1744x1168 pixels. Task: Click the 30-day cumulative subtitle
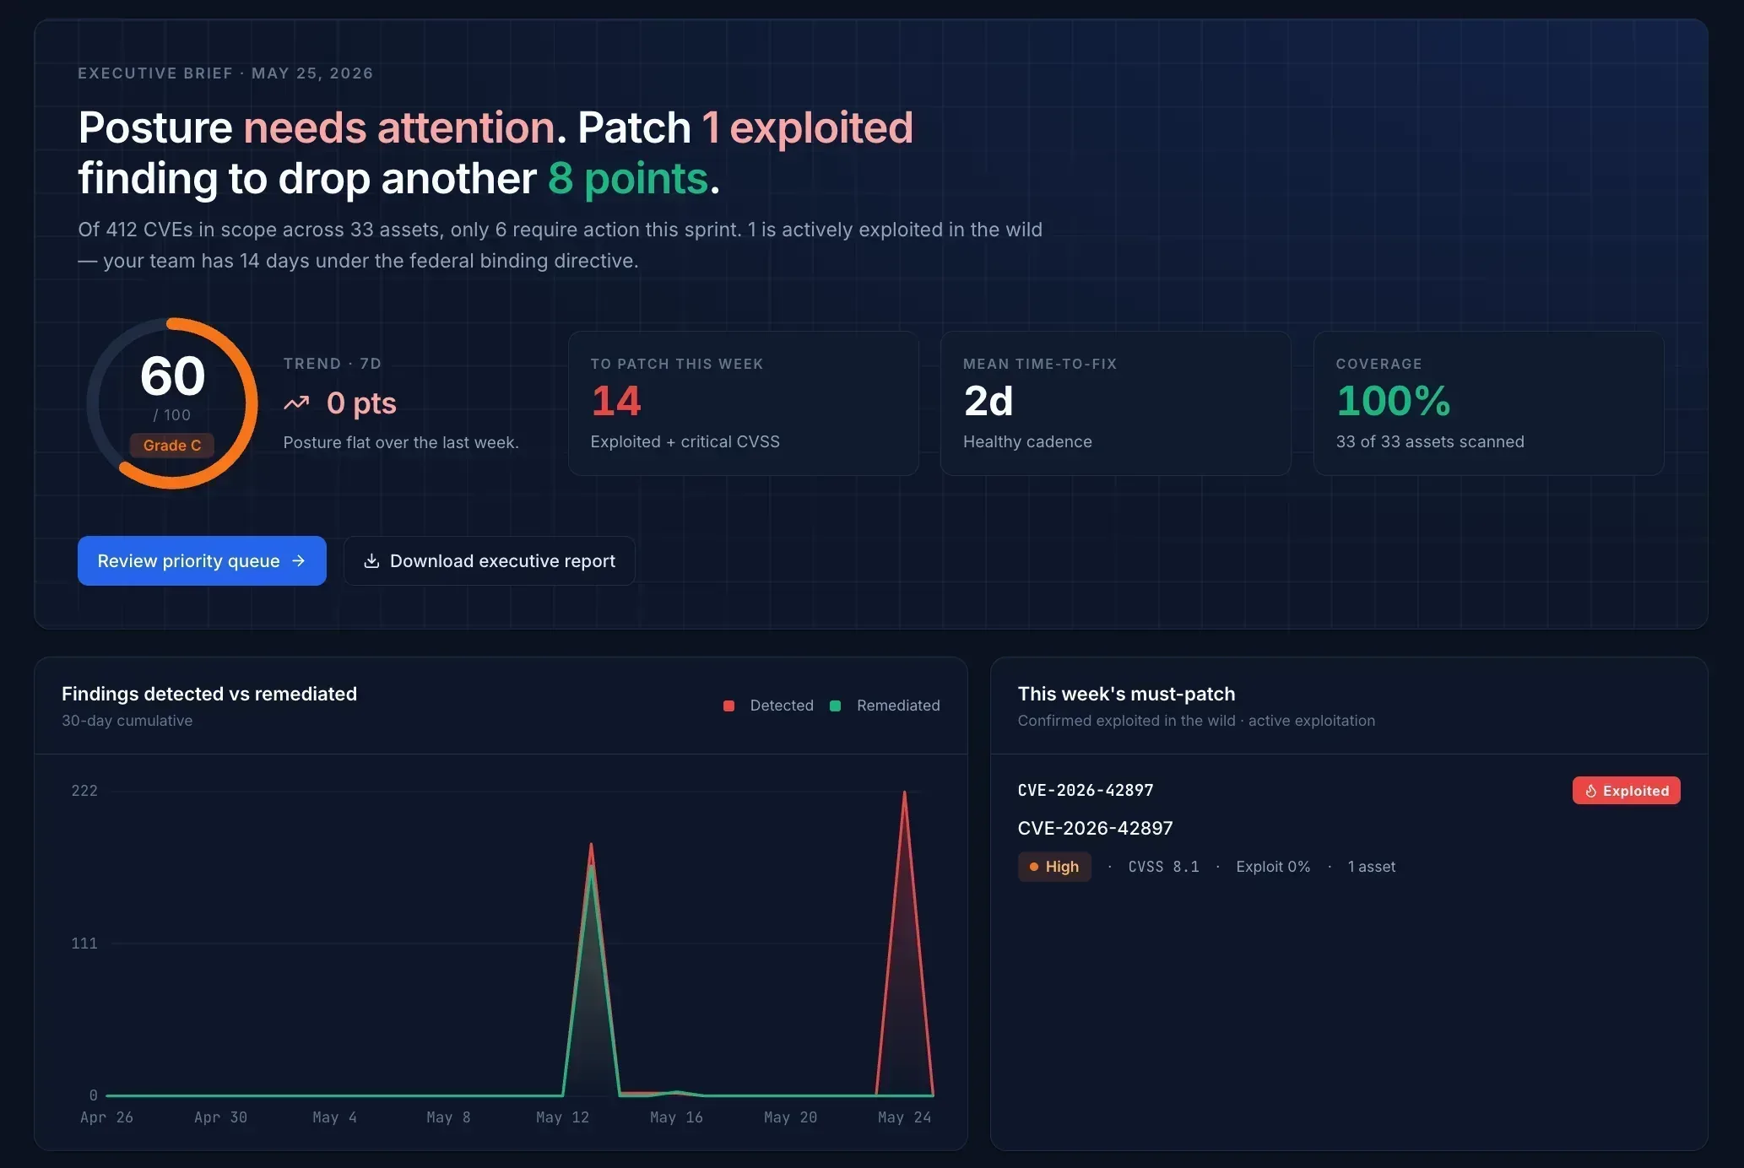click(127, 721)
